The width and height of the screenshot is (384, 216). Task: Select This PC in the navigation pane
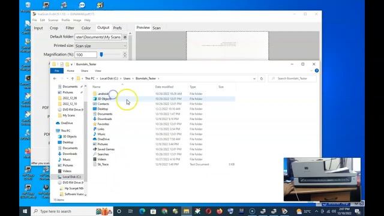[65, 131]
